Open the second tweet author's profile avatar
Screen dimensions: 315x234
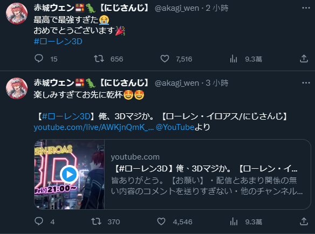point(17,88)
